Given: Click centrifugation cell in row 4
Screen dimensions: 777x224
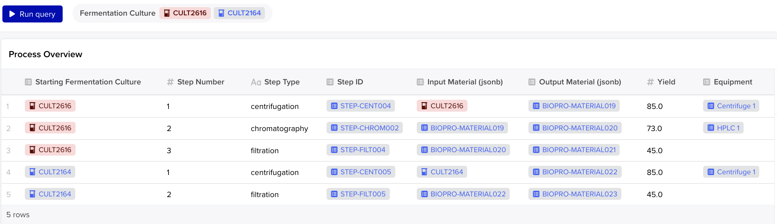Looking at the screenshot, I should (274, 173).
